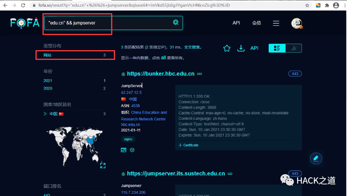347x196 pixels.
Task: Reload the page with refresh icon
Action: point(23,5)
